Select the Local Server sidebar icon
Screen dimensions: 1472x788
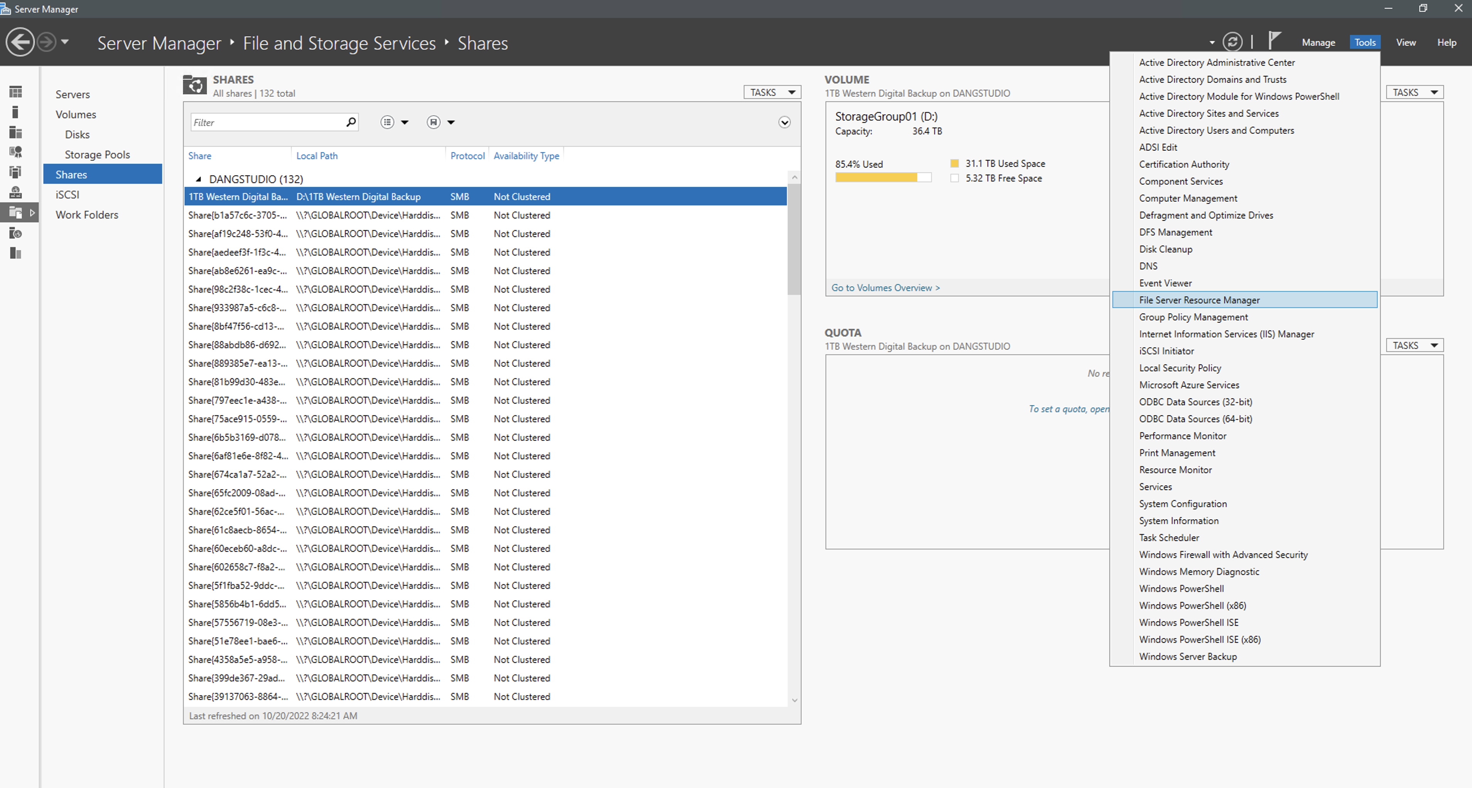(16, 112)
